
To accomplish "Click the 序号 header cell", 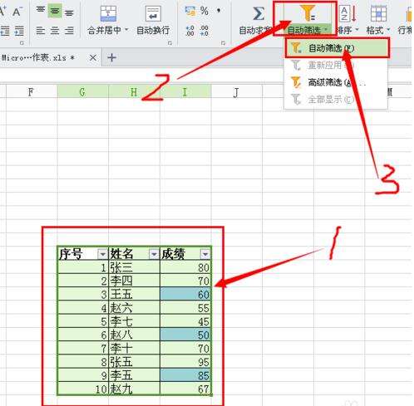I will coord(83,254).
